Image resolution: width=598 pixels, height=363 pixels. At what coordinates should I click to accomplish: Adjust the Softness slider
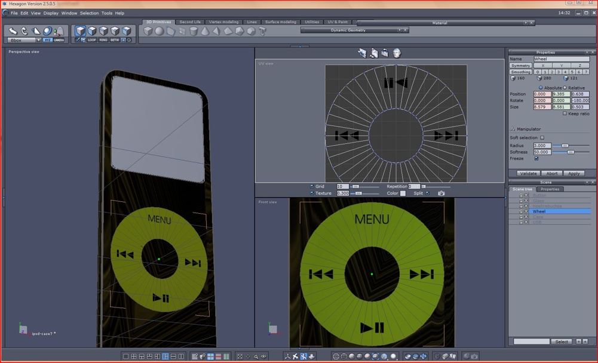571,152
